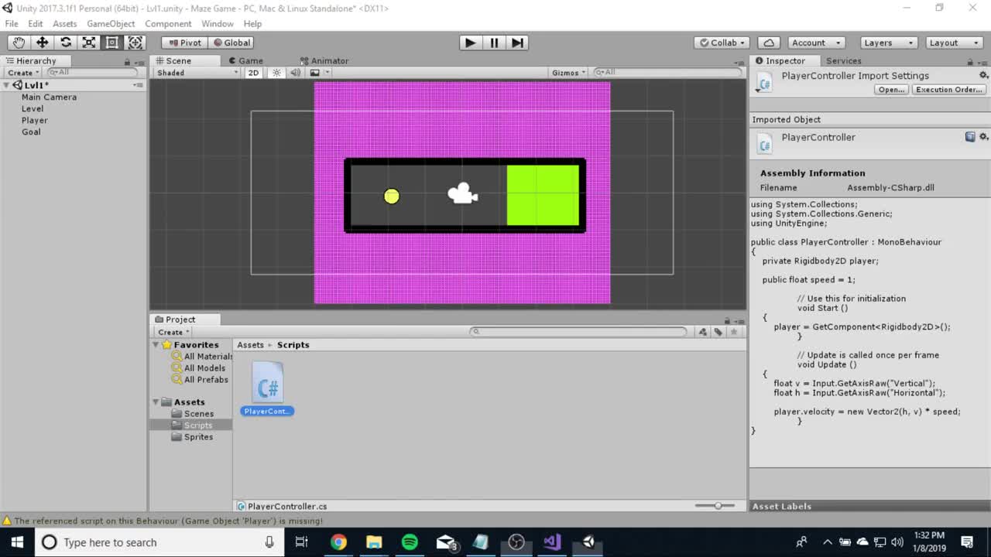Click the Search by Label icon
This screenshot has height=557, width=991.
pos(718,332)
